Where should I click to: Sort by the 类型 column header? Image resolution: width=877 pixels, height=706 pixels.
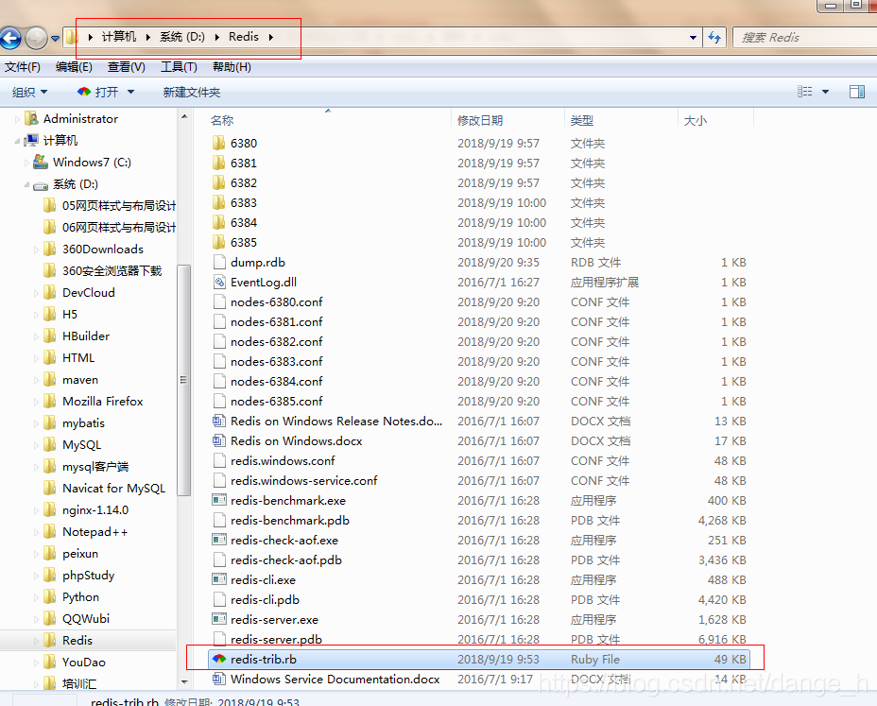pos(582,120)
